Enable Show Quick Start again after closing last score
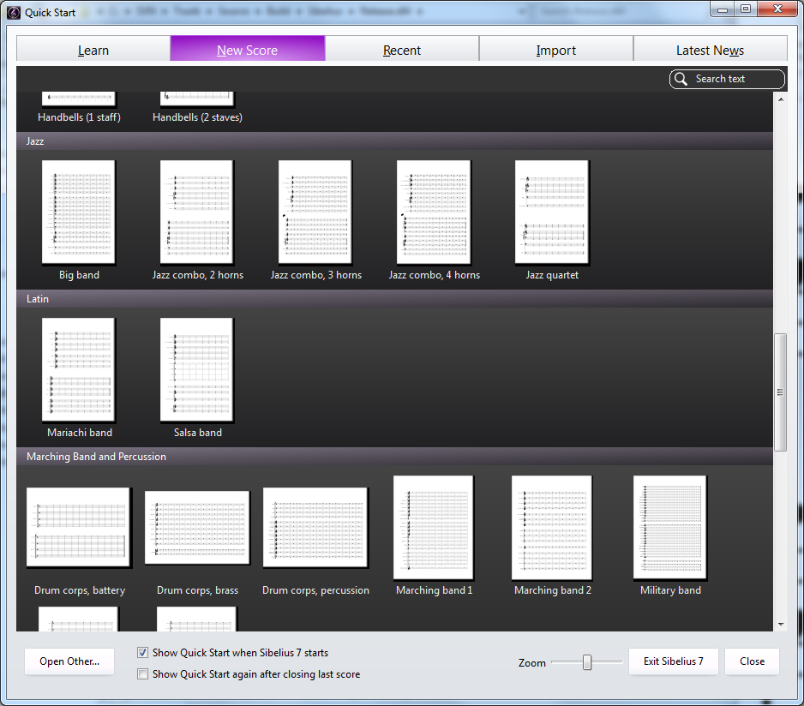 click(143, 674)
